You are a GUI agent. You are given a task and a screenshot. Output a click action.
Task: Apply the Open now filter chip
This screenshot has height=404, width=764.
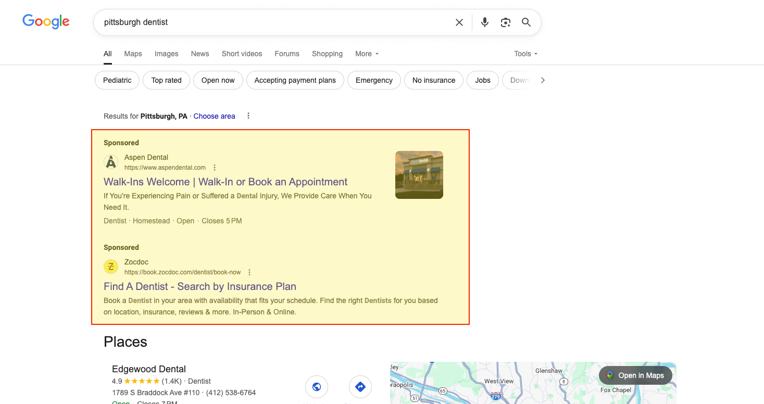[x=218, y=80]
